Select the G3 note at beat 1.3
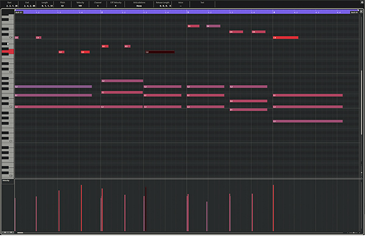Screen dimensions: 365x243 click(x=61, y=52)
